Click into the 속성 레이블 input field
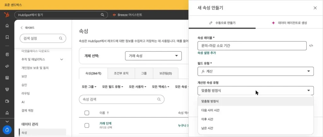The width and height of the screenshot is (323, 137). tap(252, 46)
